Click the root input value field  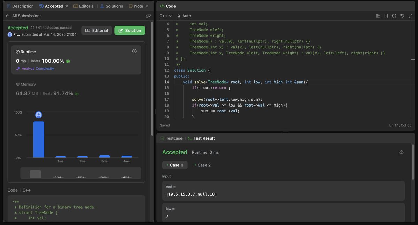284,194
